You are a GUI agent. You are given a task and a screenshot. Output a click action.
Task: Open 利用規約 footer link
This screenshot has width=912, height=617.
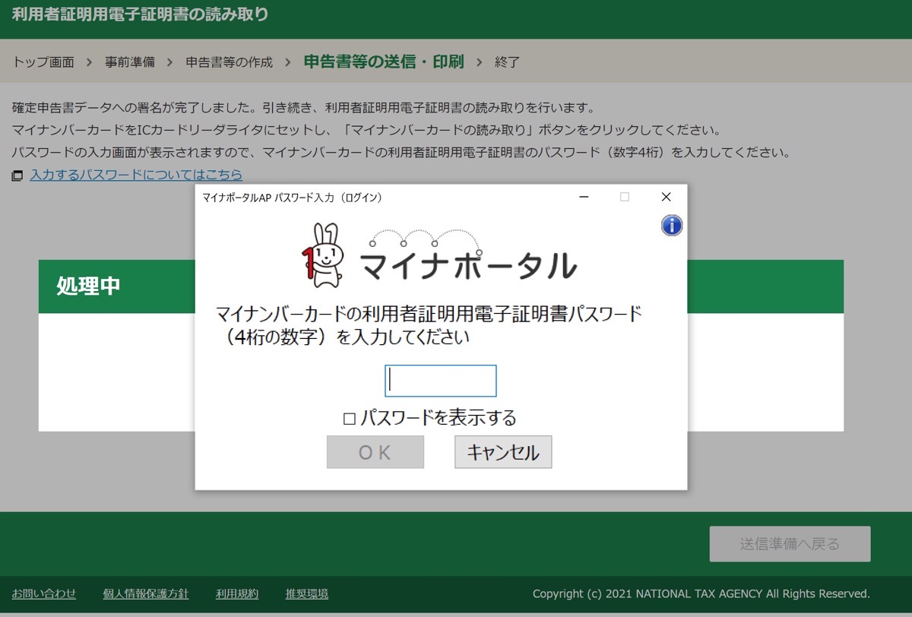[237, 593]
